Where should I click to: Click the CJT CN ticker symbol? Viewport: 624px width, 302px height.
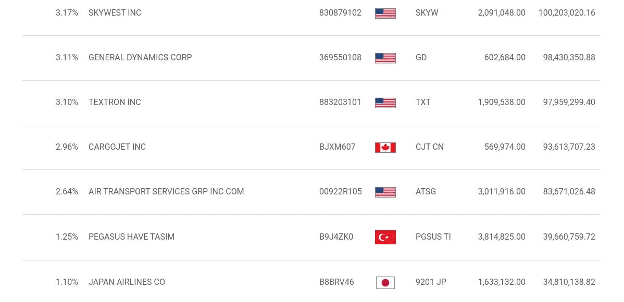[x=429, y=147]
